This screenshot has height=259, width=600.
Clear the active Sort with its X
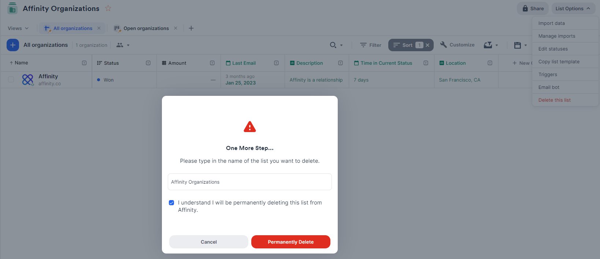point(427,45)
